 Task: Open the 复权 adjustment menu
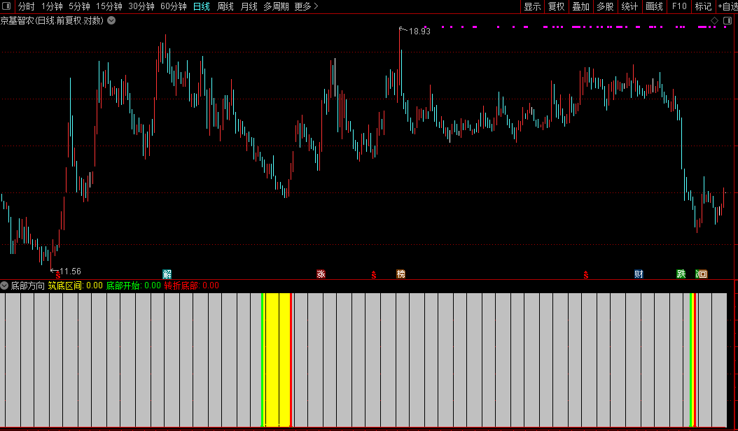click(557, 6)
